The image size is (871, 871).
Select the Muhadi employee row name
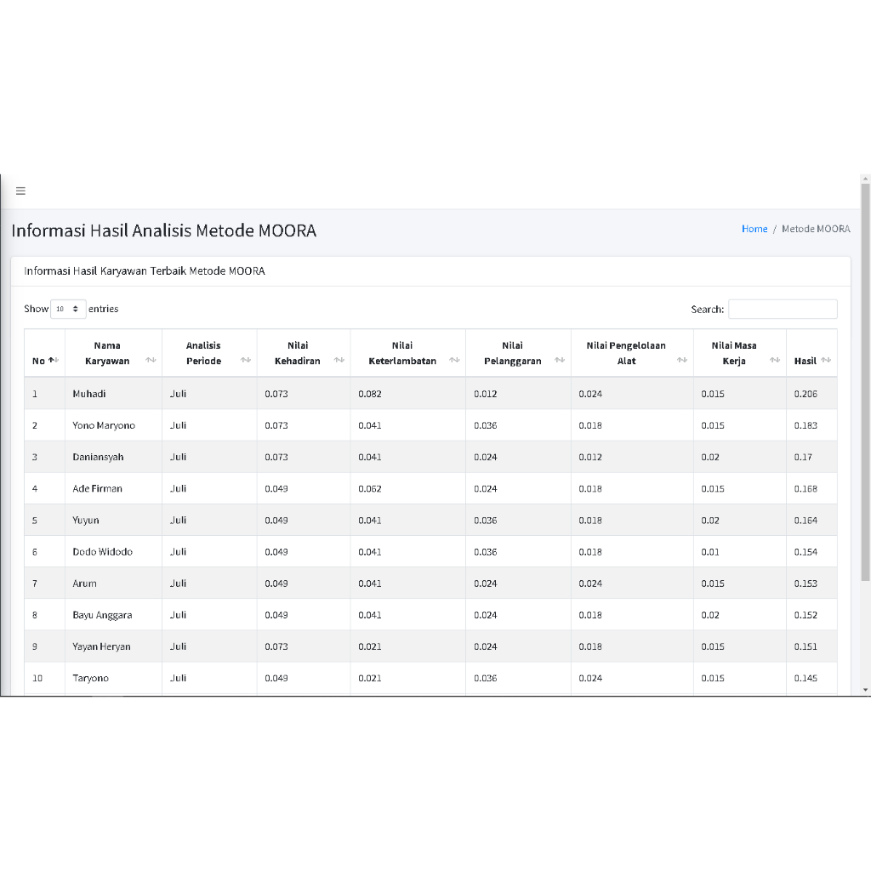tap(89, 394)
